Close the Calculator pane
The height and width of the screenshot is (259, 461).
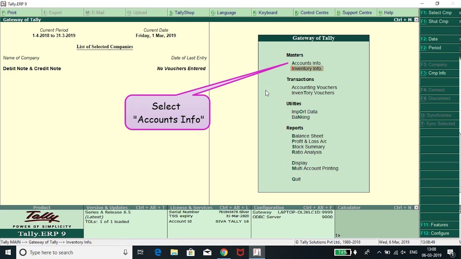point(416,208)
